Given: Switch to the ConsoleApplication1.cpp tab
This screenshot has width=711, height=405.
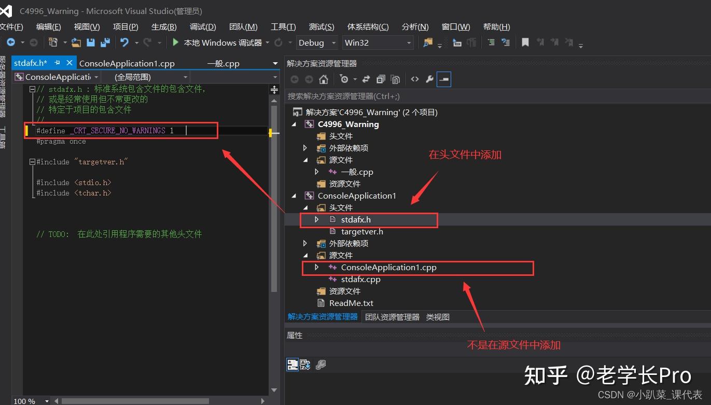Looking at the screenshot, I should (x=126, y=62).
